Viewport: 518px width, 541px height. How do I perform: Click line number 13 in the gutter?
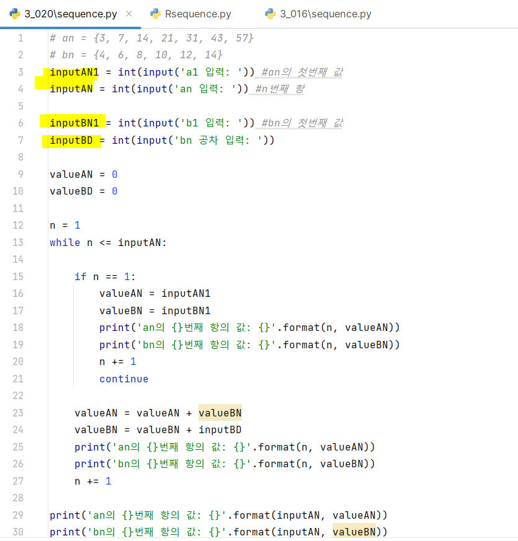pyautogui.click(x=18, y=242)
